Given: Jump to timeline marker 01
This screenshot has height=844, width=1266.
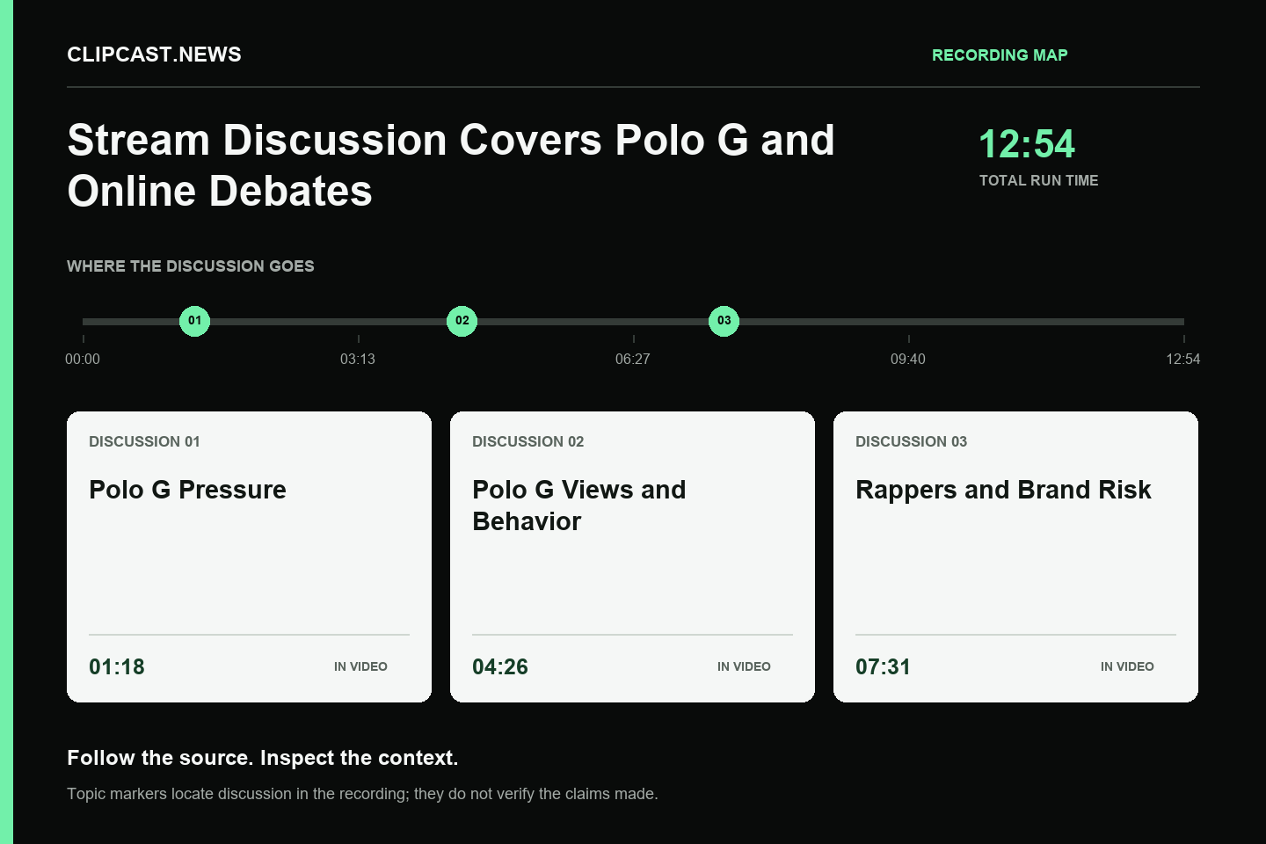Looking at the screenshot, I should click(195, 321).
